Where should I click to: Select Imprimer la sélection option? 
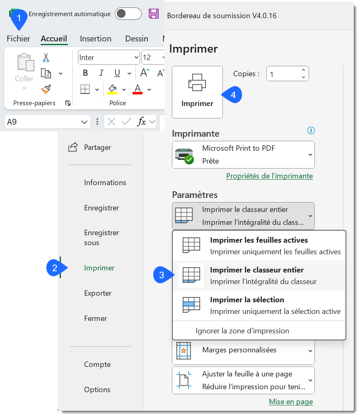coord(259,305)
